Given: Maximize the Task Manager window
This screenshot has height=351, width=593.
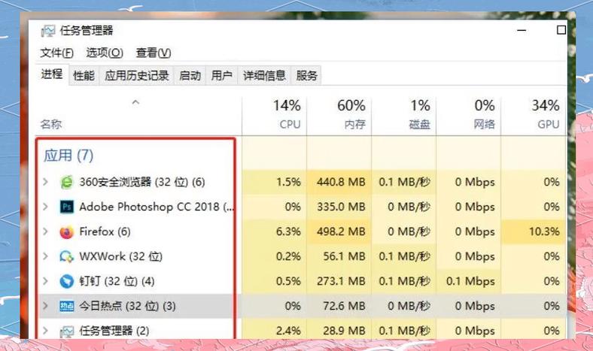Looking at the screenshot, I should coord(561,30).
